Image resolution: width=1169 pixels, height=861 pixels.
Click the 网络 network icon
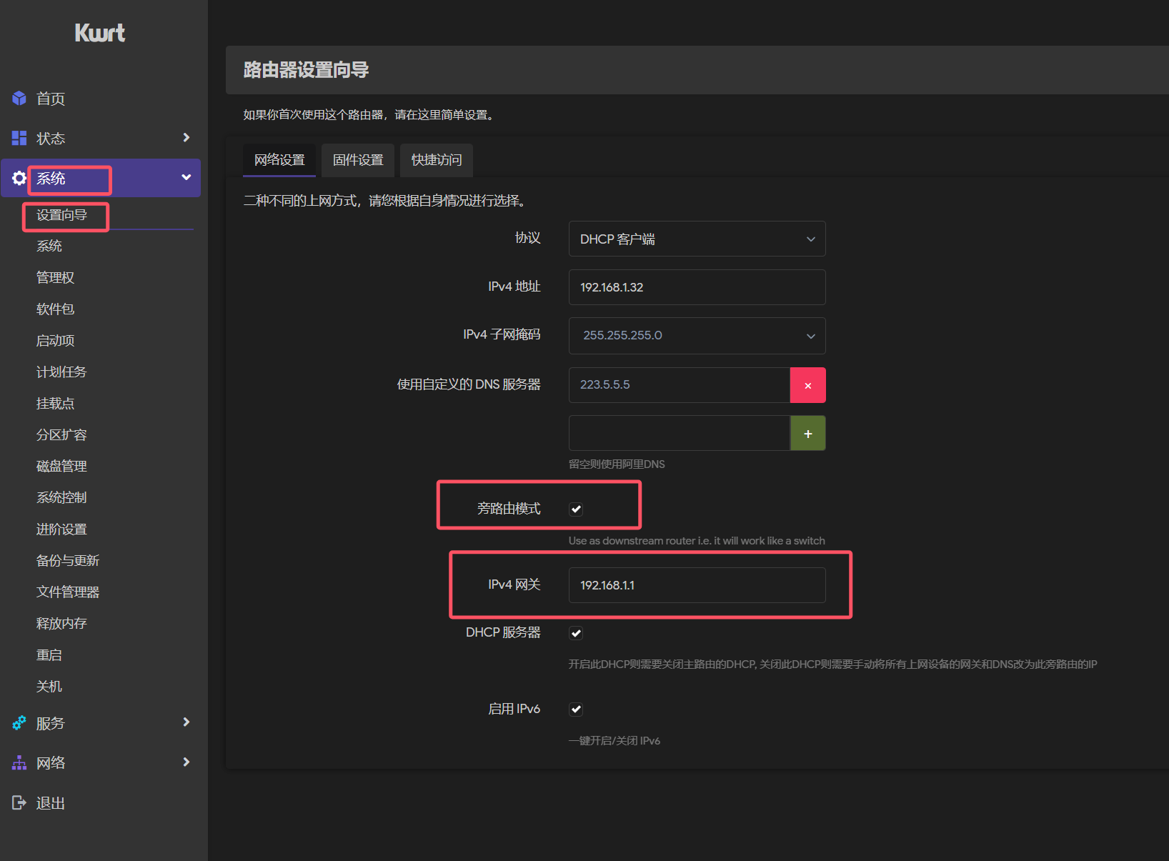[19, 762]
